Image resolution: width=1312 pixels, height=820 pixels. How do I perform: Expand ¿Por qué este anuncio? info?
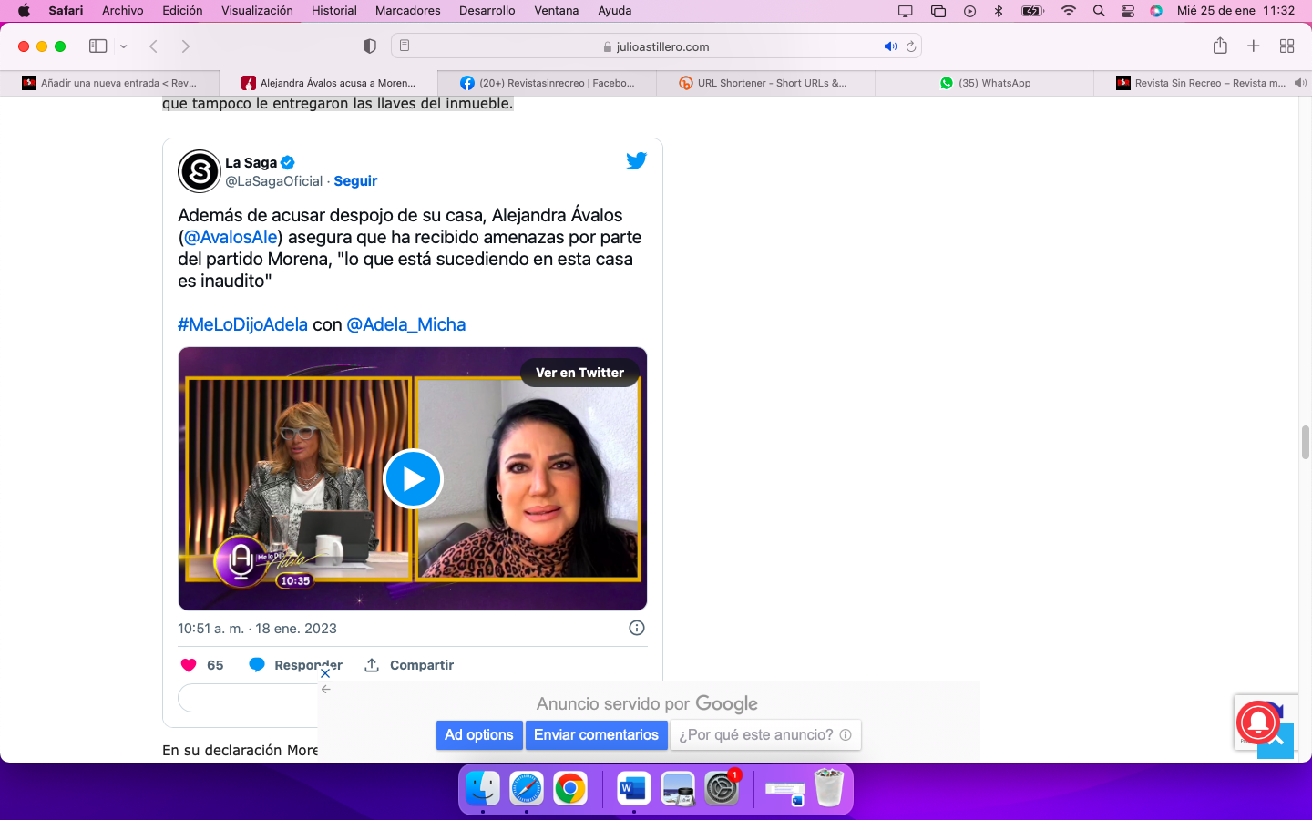point(764,735)
